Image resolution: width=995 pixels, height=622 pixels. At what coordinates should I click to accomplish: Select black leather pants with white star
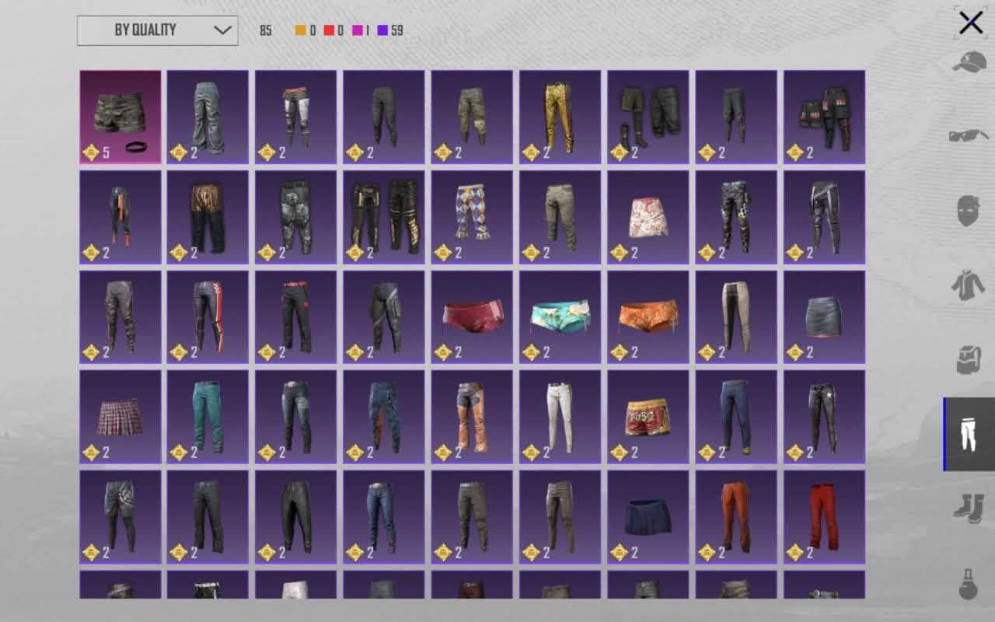824,417
